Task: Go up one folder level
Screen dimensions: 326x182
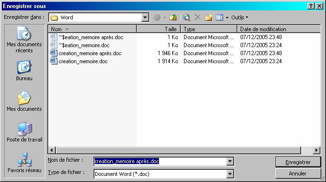Action: pos(173,17)
